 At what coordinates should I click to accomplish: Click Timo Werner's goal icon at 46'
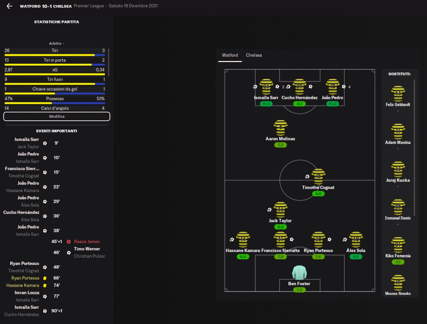69,253
